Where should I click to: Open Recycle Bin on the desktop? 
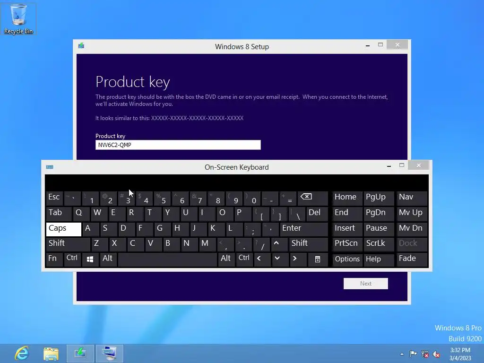click(18, 18)
